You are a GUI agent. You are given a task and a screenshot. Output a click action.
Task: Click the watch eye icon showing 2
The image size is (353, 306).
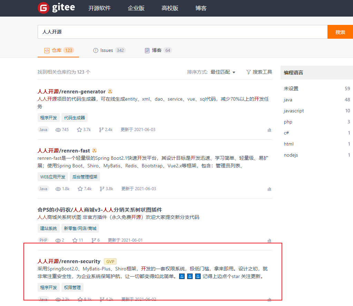(x=58, y=240)
